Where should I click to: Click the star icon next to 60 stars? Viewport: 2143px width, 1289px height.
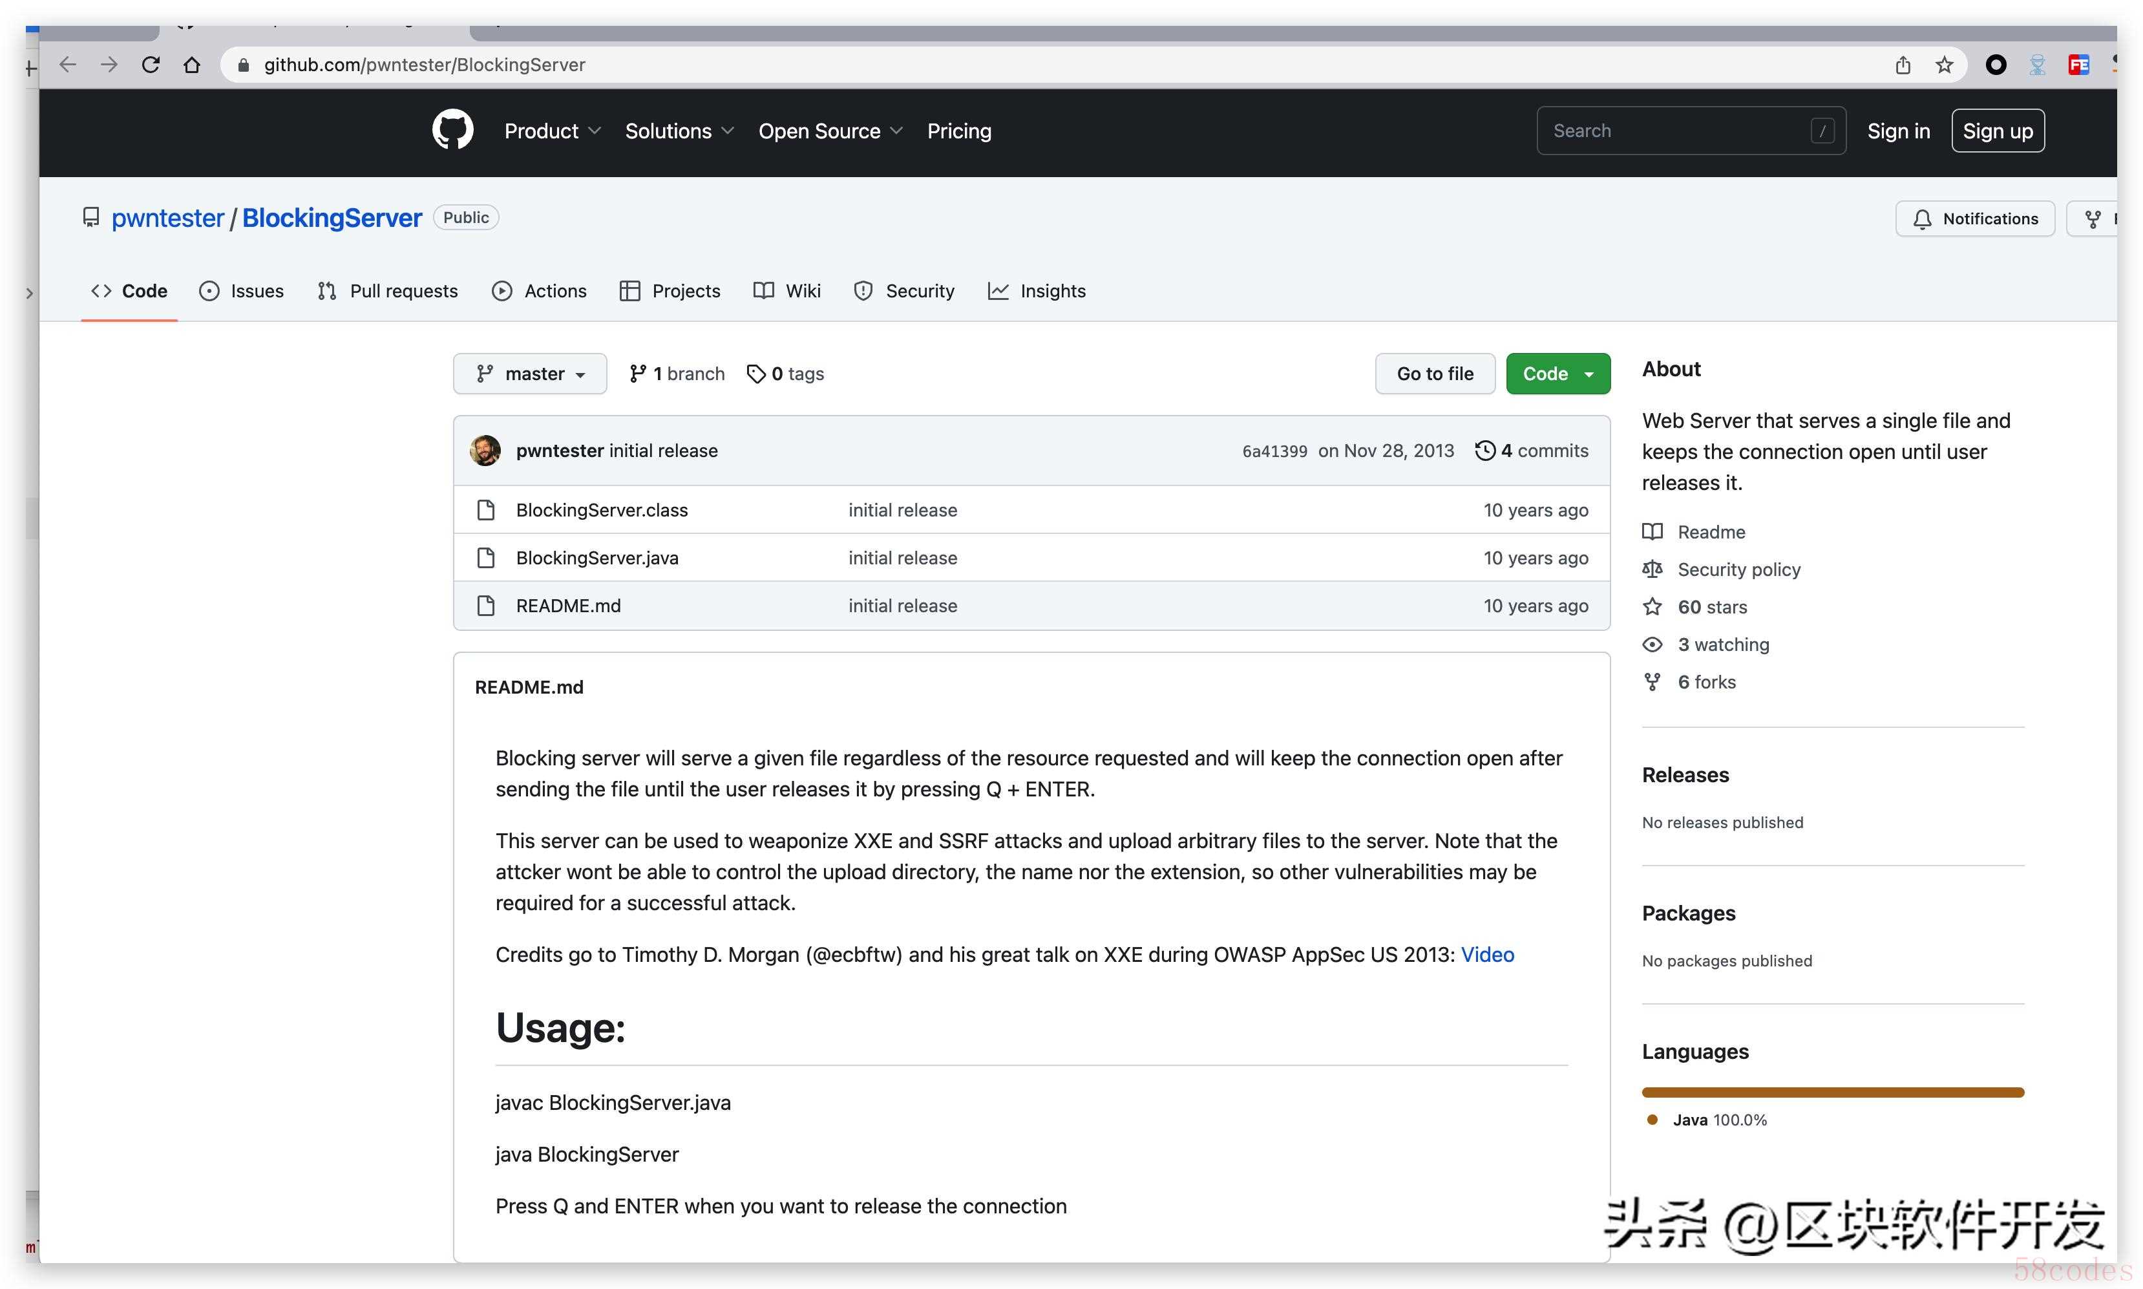1652,607
